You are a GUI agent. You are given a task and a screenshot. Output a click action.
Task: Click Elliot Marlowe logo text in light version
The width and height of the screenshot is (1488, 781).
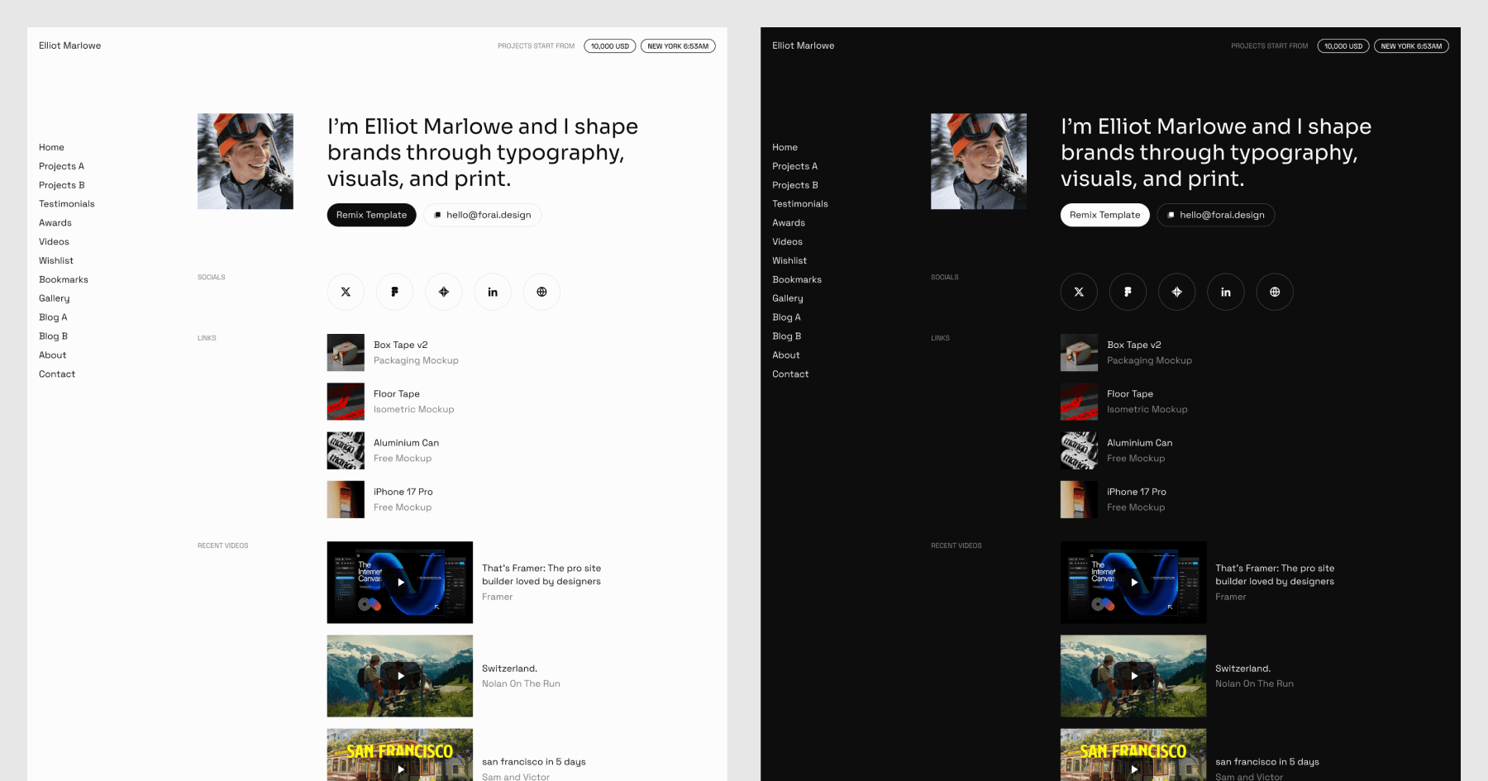tap(69, 45)
